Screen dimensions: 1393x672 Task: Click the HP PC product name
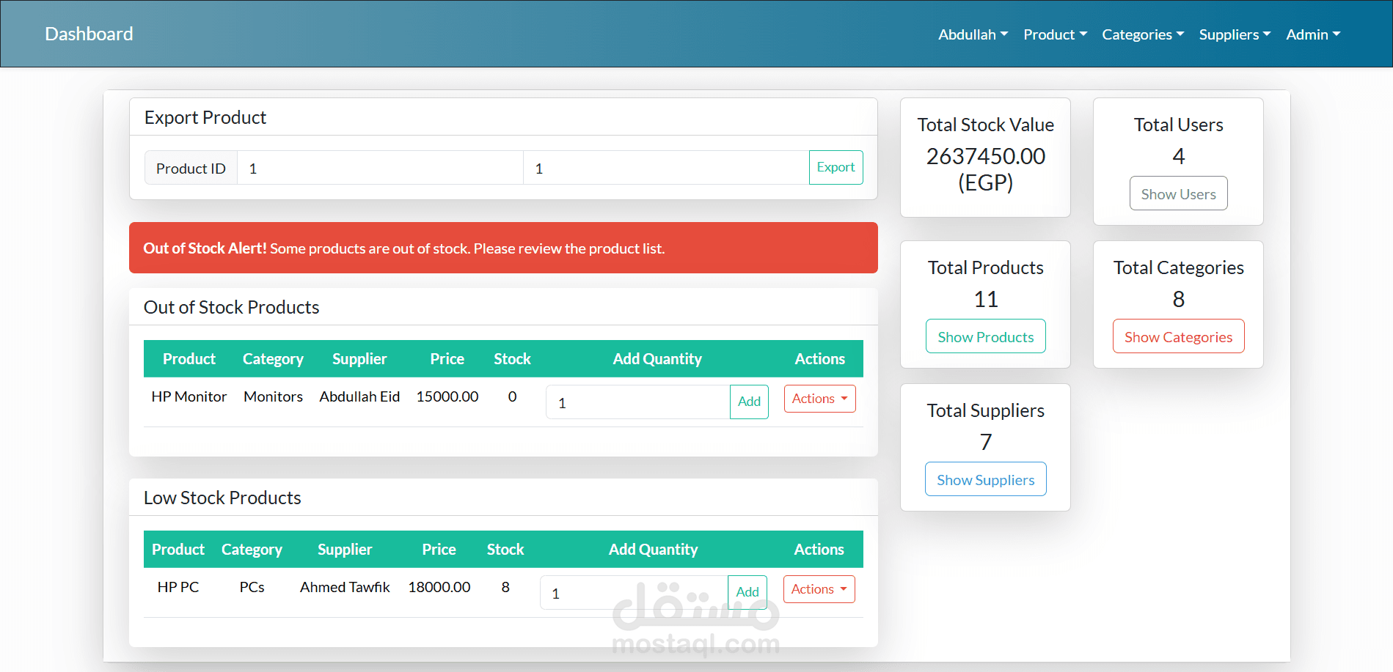point(178,587)
